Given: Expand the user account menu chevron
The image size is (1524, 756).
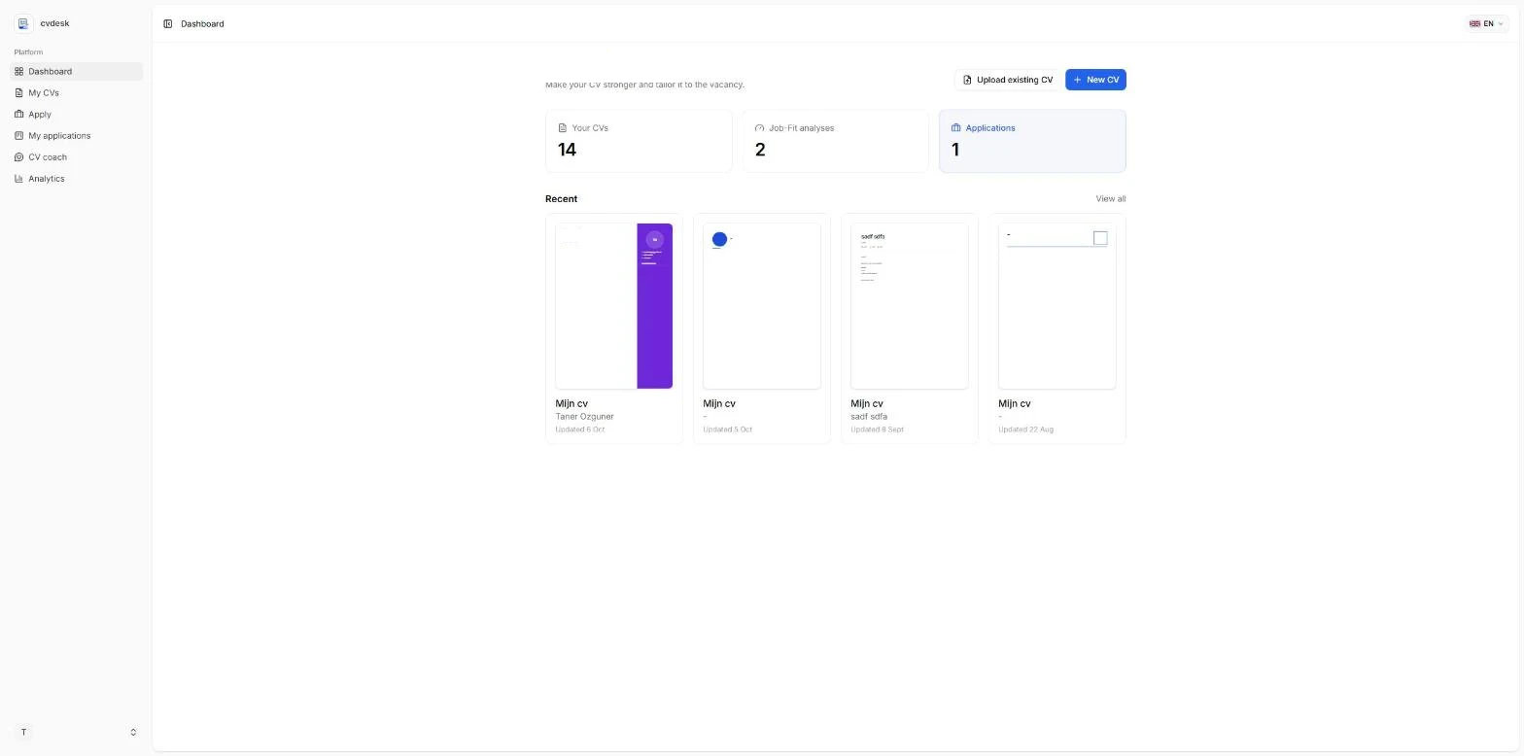Looking at the screenshot, I should coord(133,732).
